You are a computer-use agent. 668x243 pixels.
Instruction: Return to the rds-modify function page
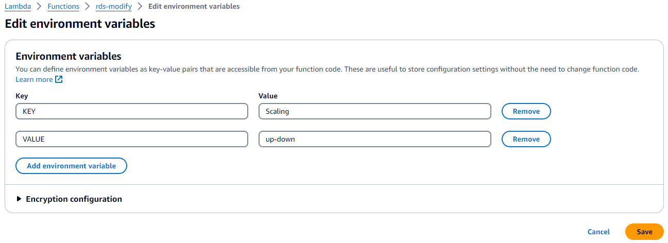(113, 7)
